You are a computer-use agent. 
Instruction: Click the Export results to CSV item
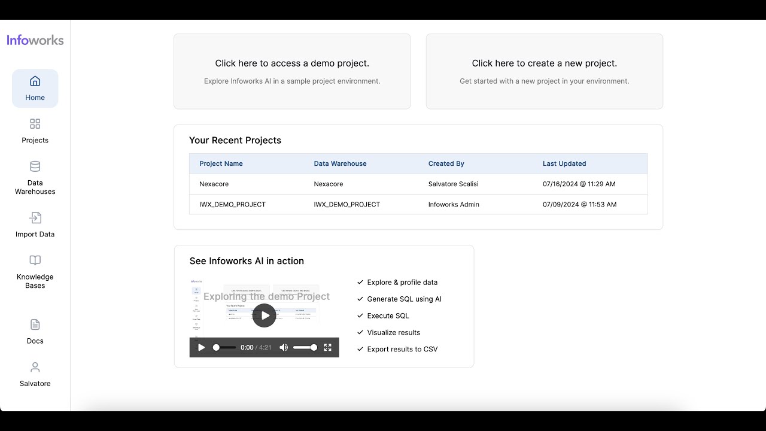(403, 349)
